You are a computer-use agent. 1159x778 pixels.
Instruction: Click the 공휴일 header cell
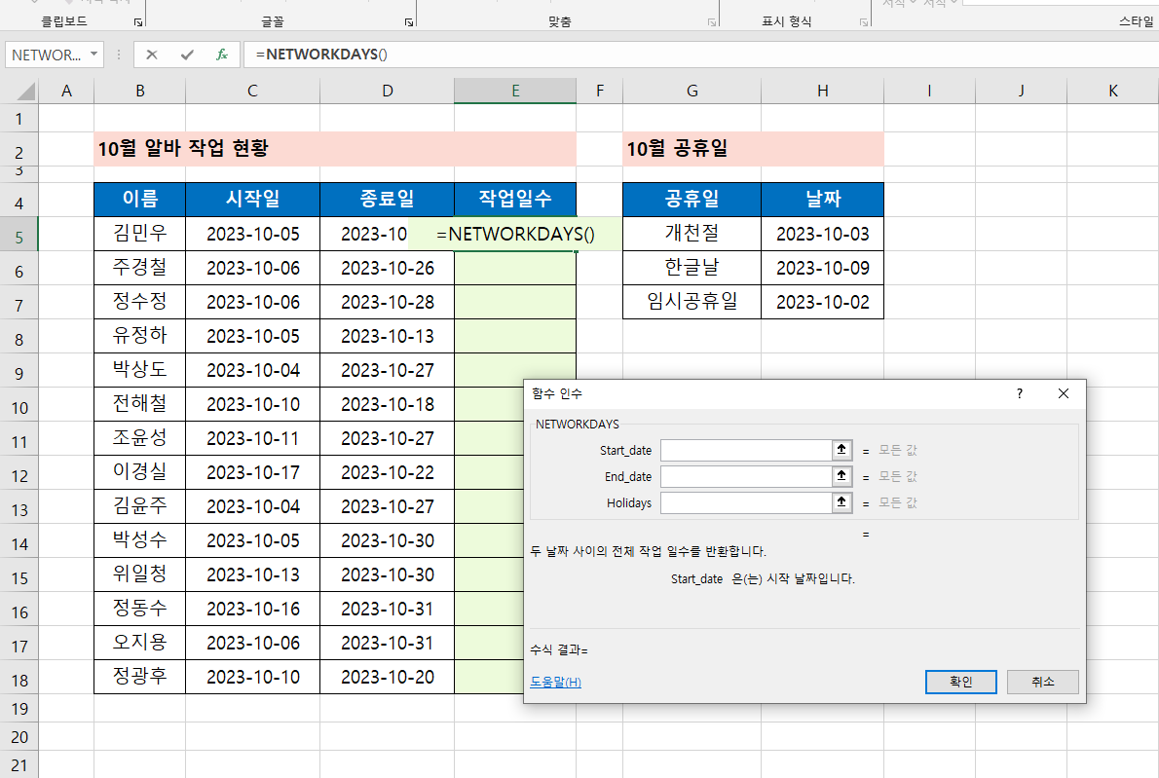pyautogui.click(x=692, y=199)
